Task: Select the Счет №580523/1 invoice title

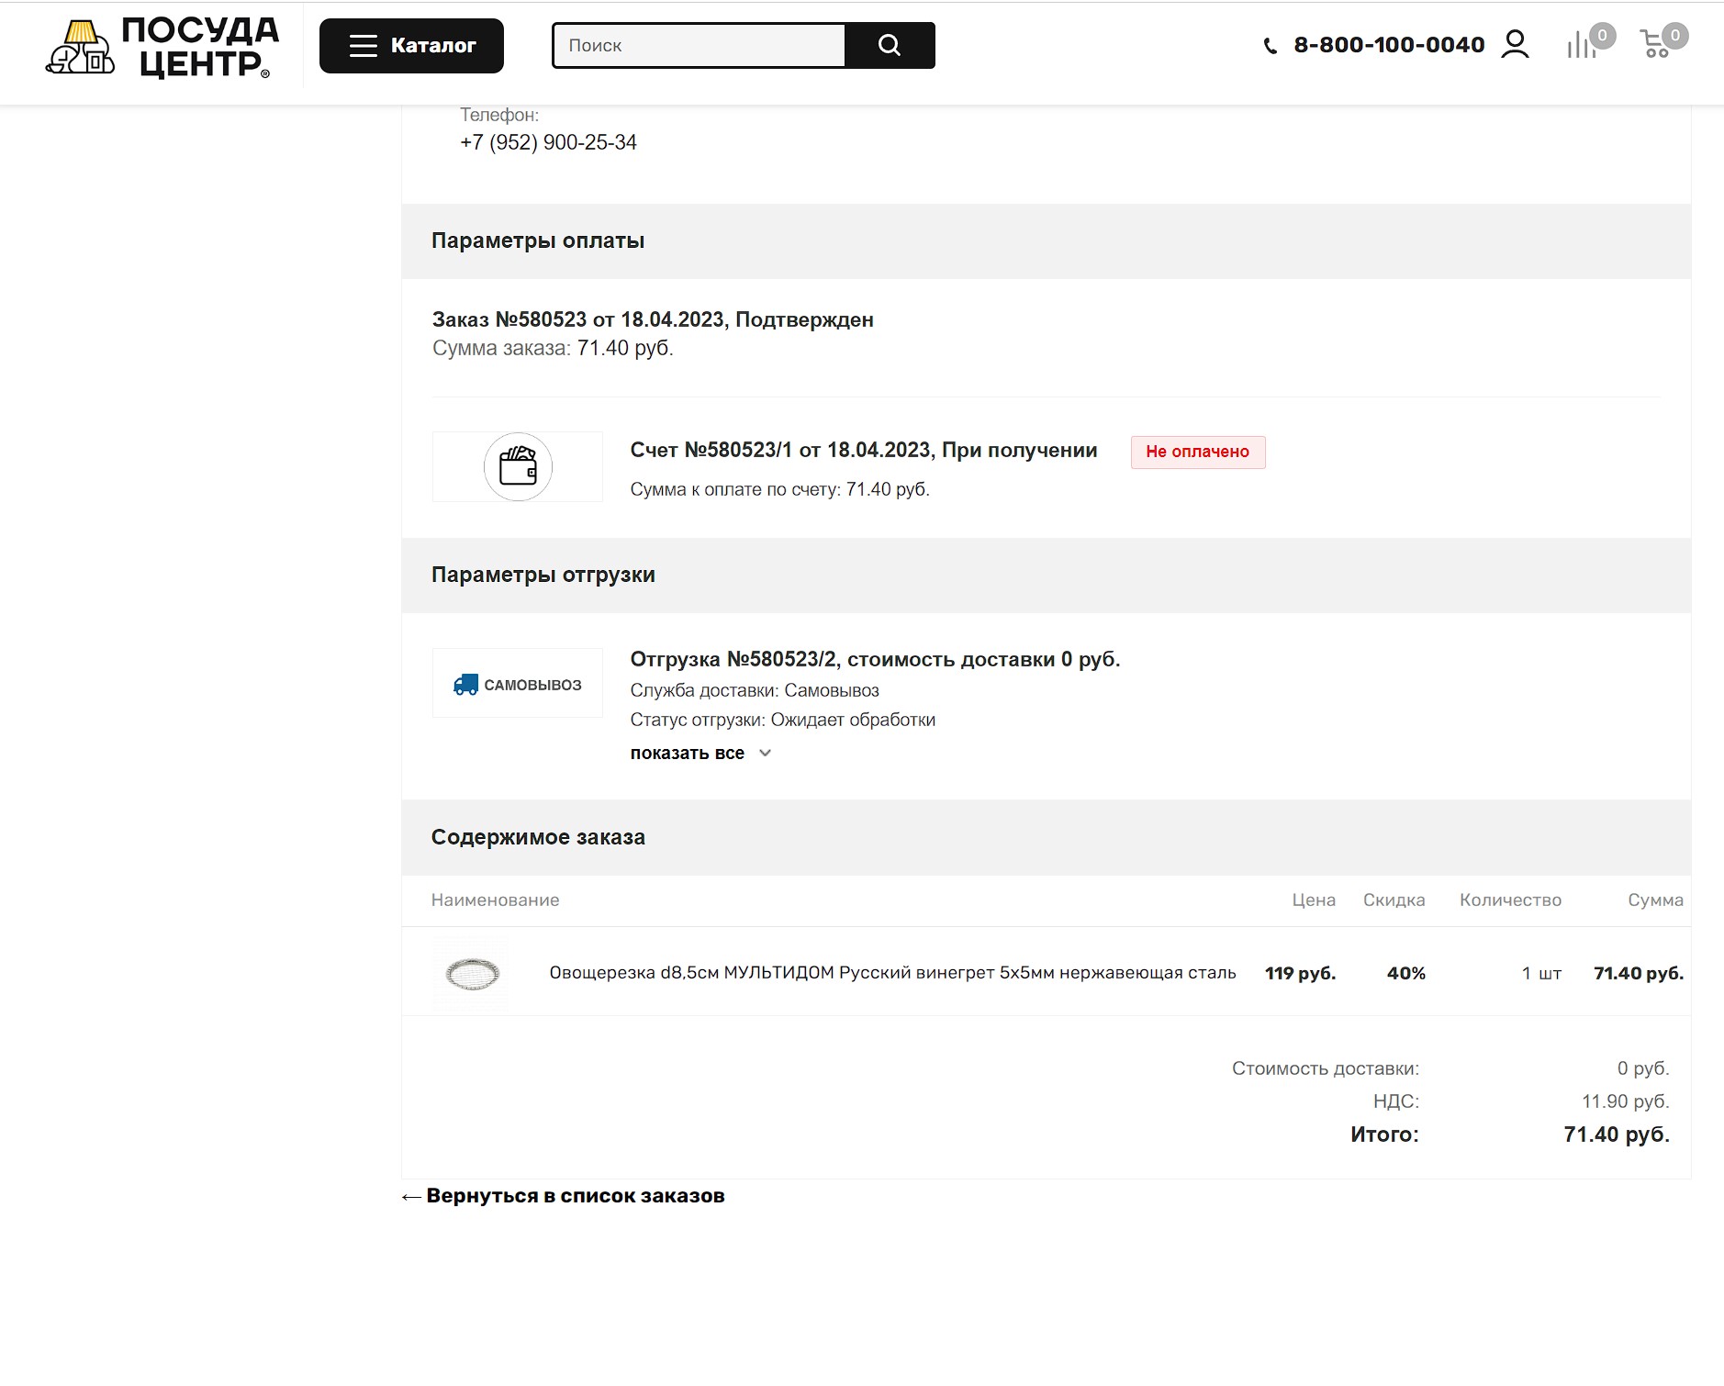Action: (x=864, y=450)
